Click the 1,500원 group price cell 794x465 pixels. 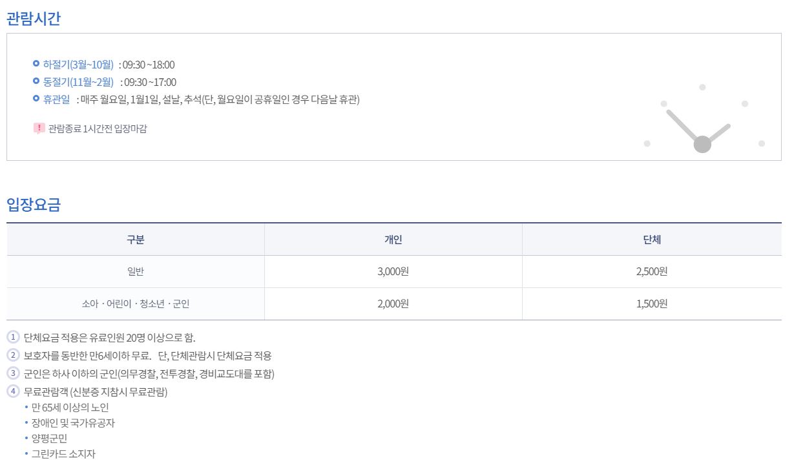pyautogui.click(x=652, y=304)
